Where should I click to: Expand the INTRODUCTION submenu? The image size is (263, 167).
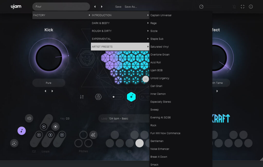coord(120,15)
